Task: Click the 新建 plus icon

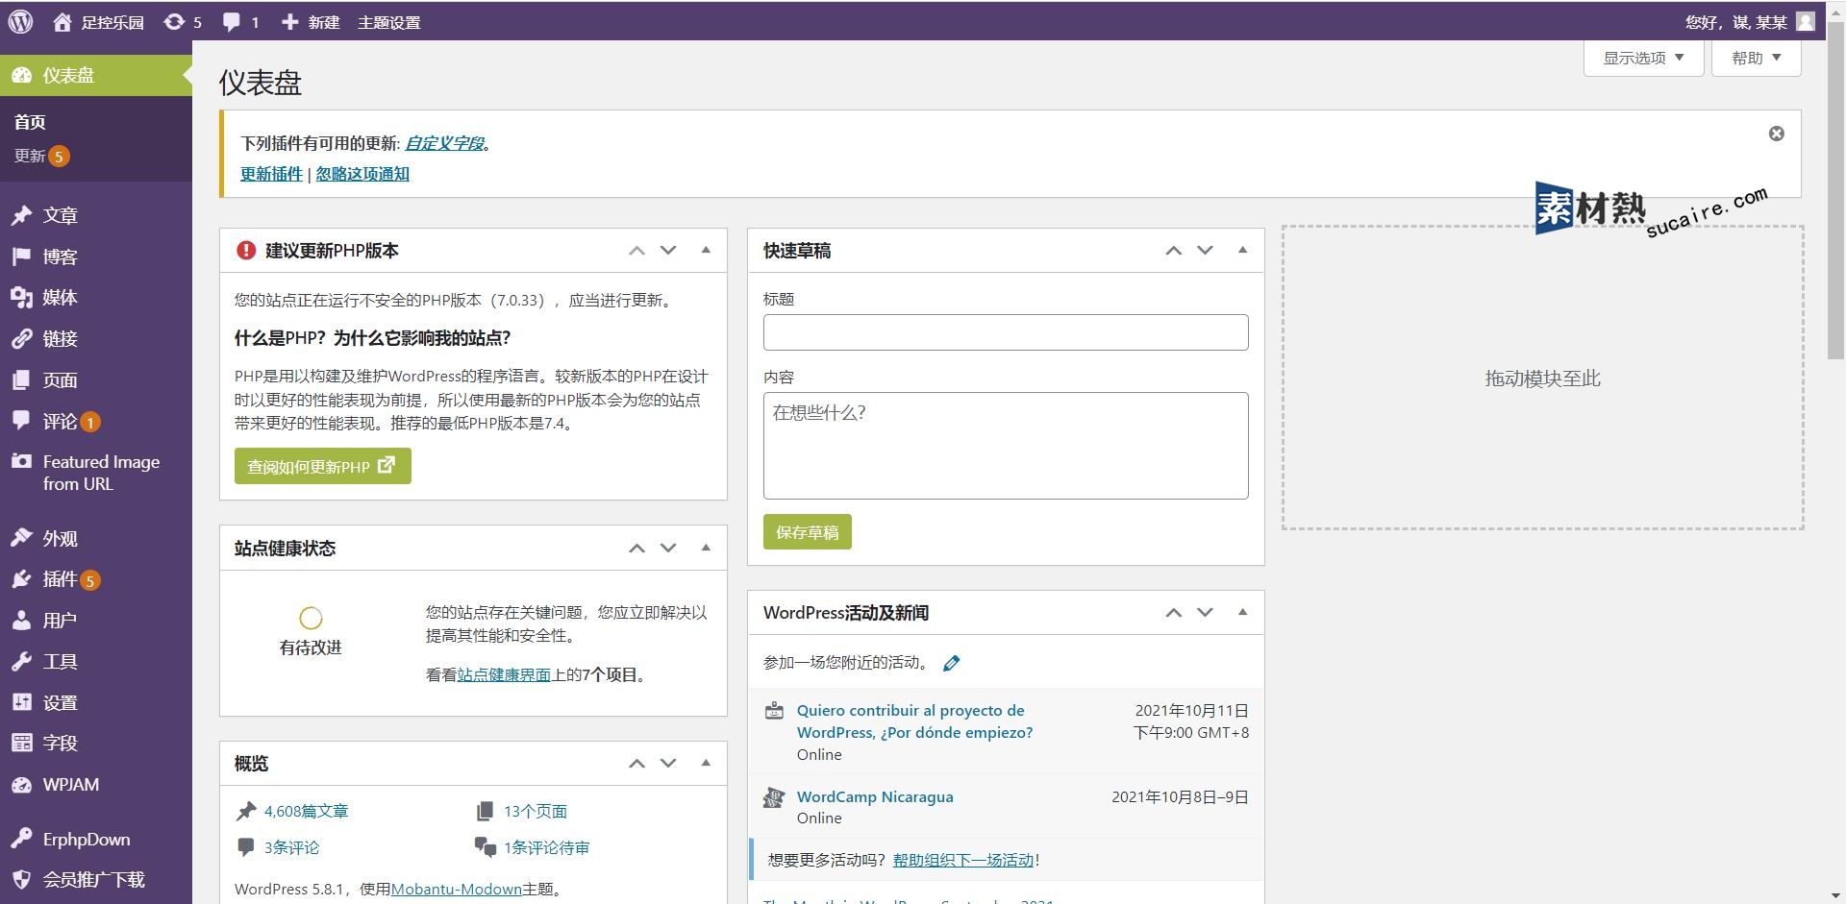Action: pos(289,21)
